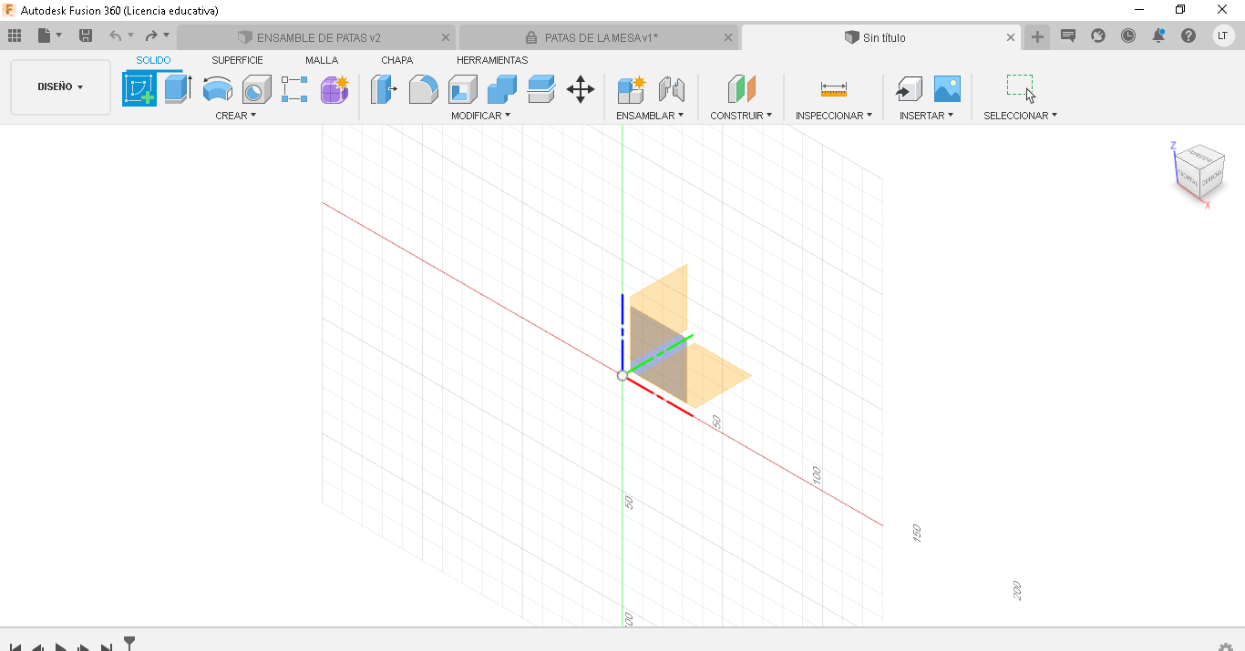The width and height of the screenshot is (1245, 651).
Task: Switch to the CHAPA ribbon tab
Action: click(396, 60)
